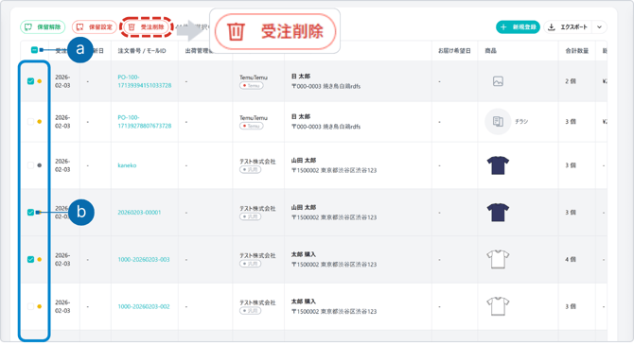This screenshot has height=345, width=634.
Task: Uncheck the row checkbox for PO-100-17139394151033728
Action: point(30,81)
